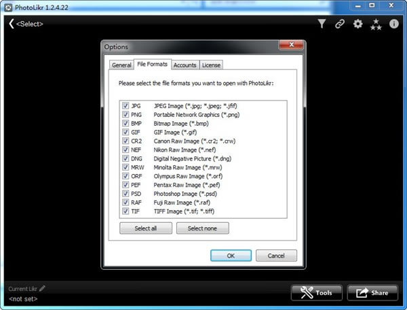Click 'Bitmap Image (*.bmp)' description

(181, 124)
